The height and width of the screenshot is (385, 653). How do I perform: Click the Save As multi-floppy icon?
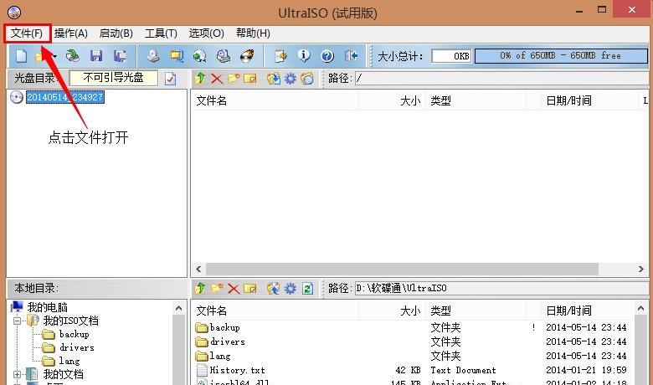point(120,56)
